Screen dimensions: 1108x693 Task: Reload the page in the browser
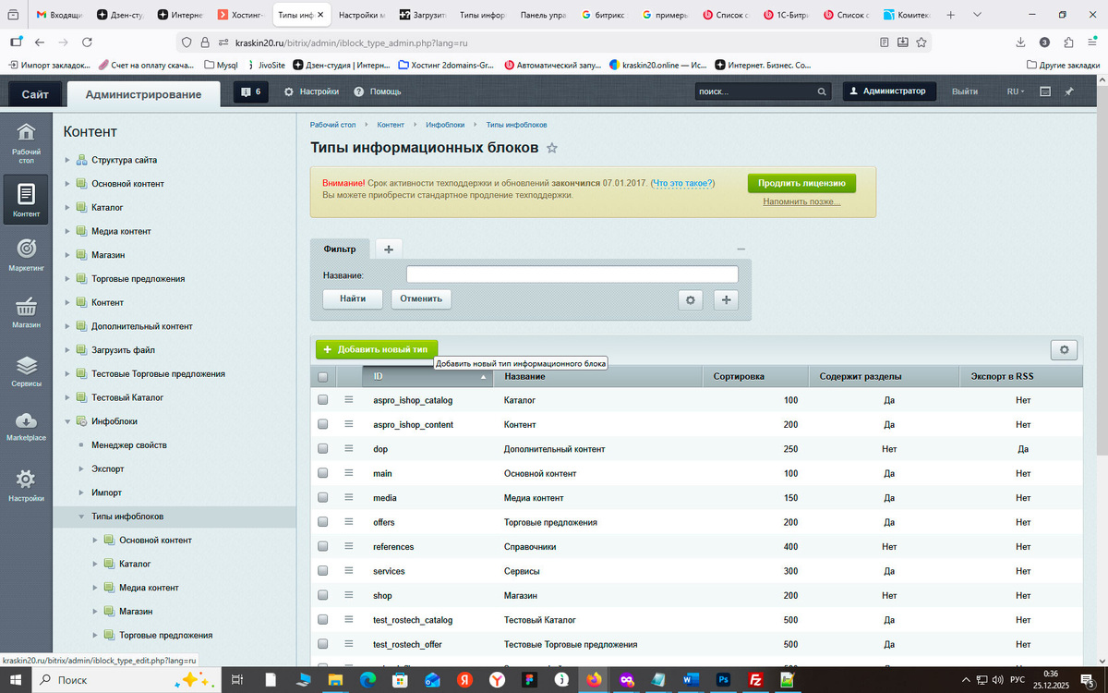click(x=87, y=43)
